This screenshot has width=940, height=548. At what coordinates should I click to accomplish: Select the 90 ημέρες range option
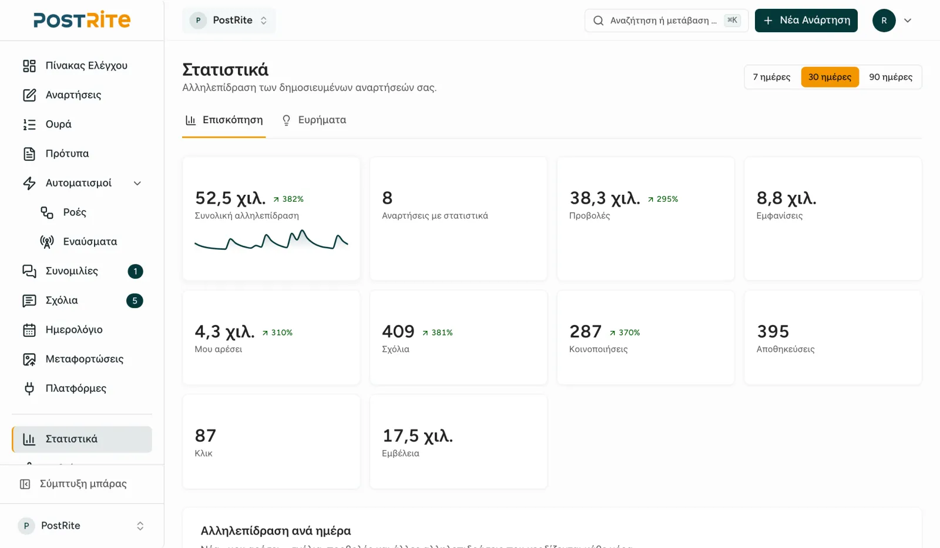tap(891, 77)
